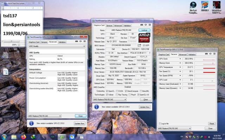
Task: Click the Reset button in the Sensors window
Action: 212,124
